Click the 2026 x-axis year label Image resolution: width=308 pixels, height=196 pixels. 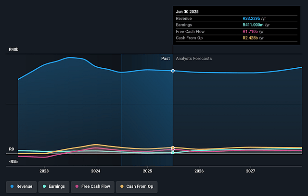pyautogui.click(x=199, y=171)
